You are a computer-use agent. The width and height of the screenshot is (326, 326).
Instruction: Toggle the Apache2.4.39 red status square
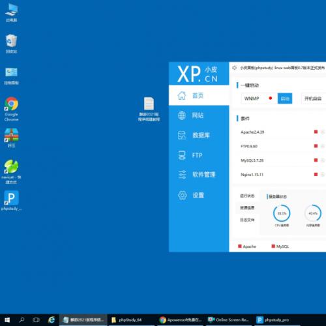(x=316, y=132)
